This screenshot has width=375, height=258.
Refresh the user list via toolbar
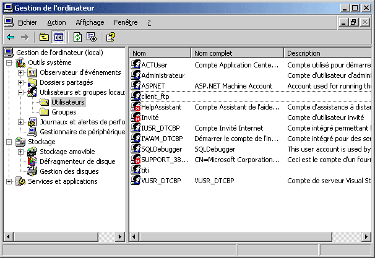pyautogui.click(x=77, y=37)
